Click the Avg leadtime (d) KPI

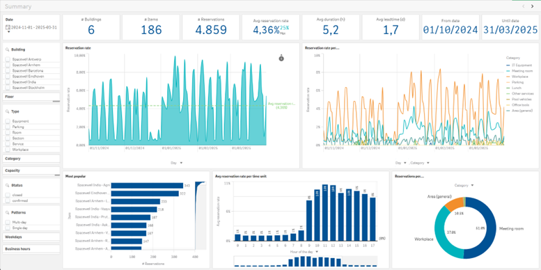(391, 27)
